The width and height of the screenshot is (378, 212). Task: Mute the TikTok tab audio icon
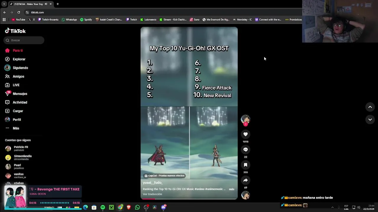[46, 4]
